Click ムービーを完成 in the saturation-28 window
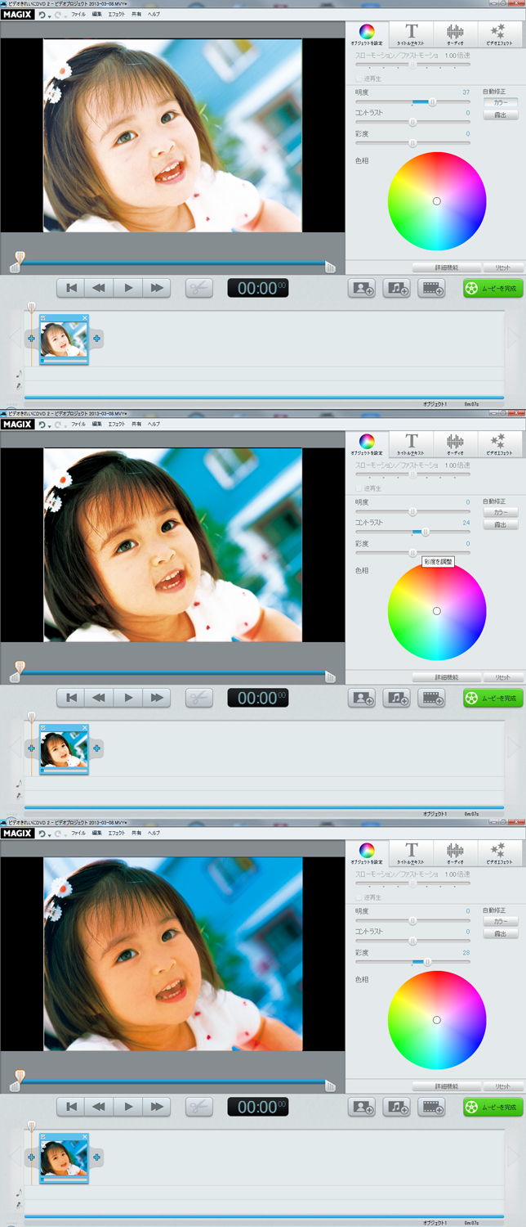Image resolution: width=526 pixels, height=1227 pixels. pyautogui.click(x=493, y=1107)
